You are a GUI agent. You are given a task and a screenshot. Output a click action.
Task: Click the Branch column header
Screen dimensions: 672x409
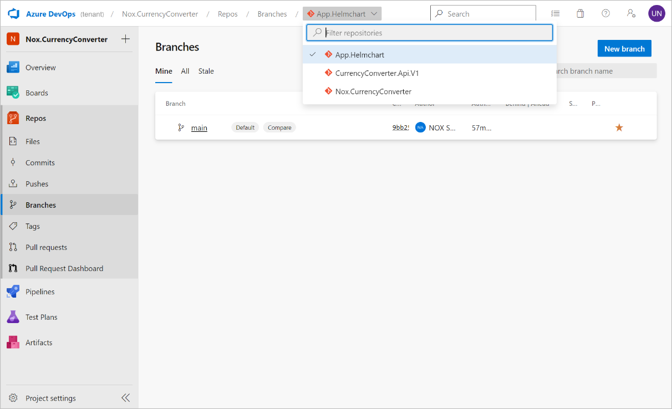click(x=176, y=104)
